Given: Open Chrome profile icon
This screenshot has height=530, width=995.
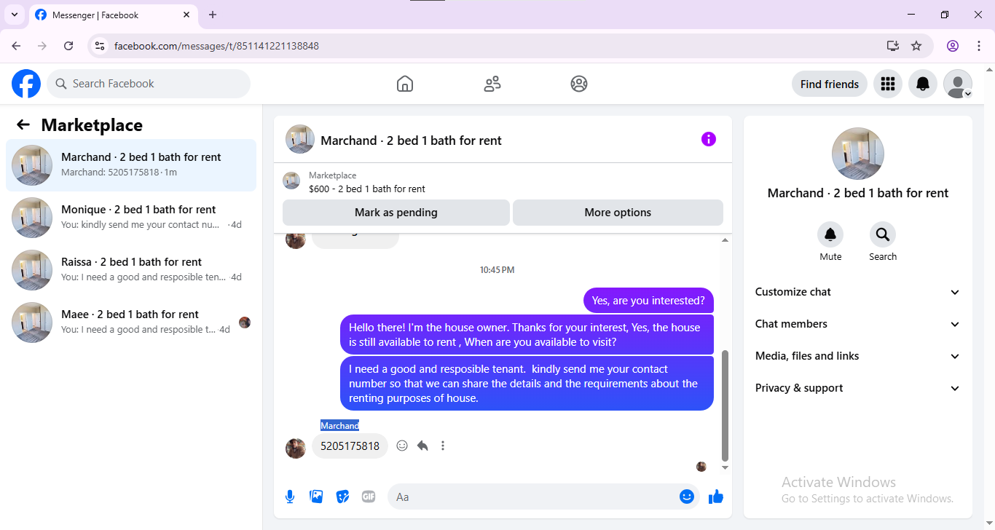Looking at the screenshot, I should coord(953,46).
